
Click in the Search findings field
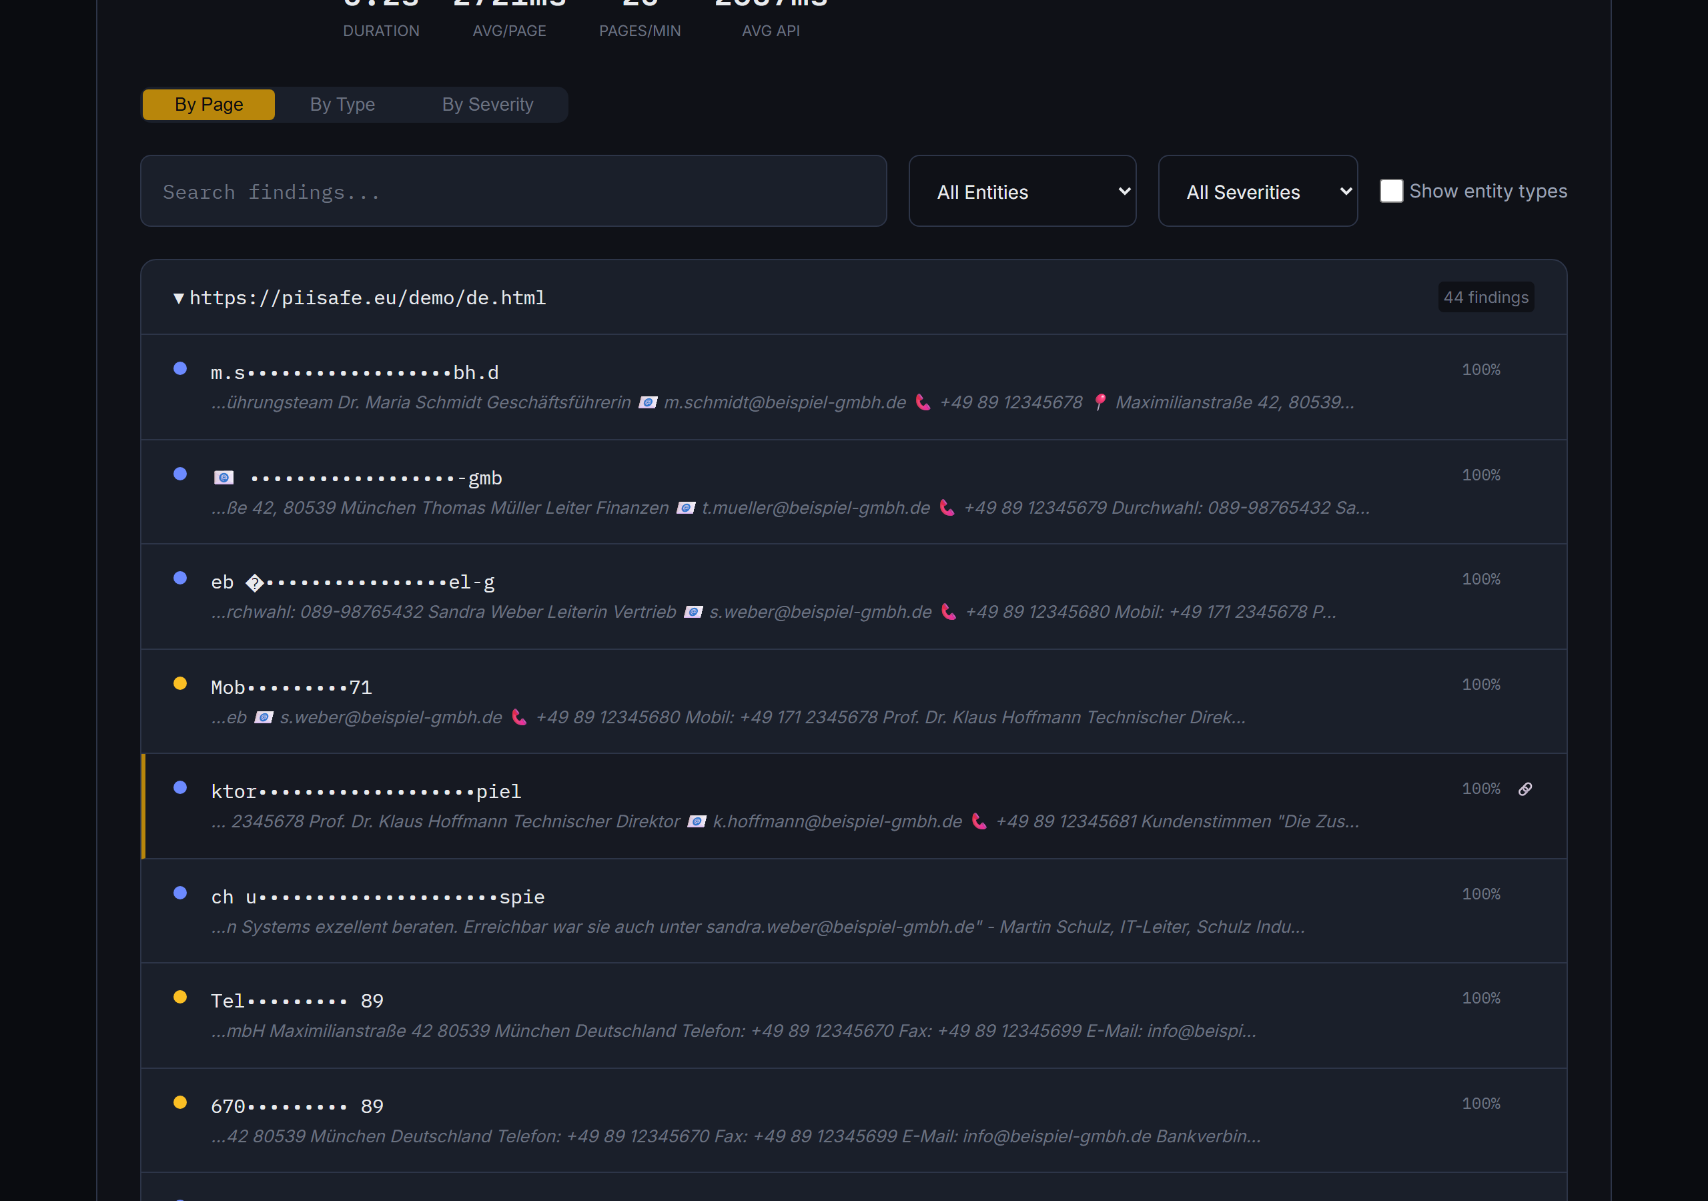coord(513,191)
